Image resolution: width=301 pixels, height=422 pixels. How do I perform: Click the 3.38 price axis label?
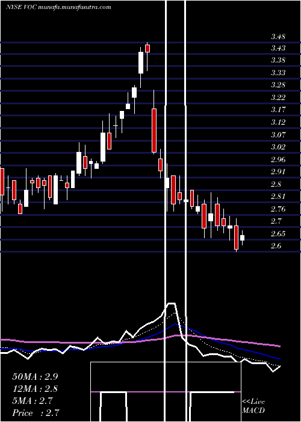[x=278, y=60]
